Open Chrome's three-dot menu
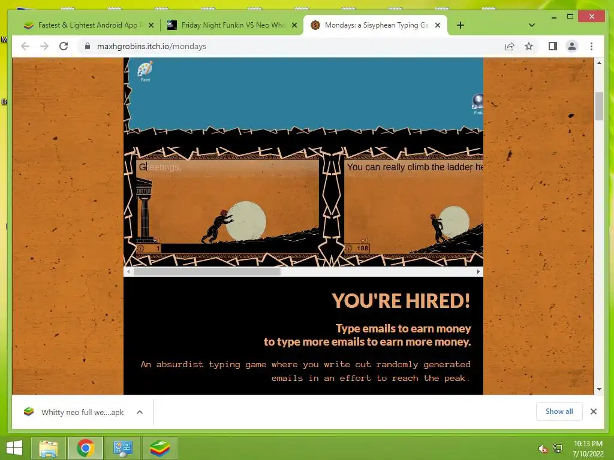Screen dimensions: 614x460 click(x=591, y=46)
